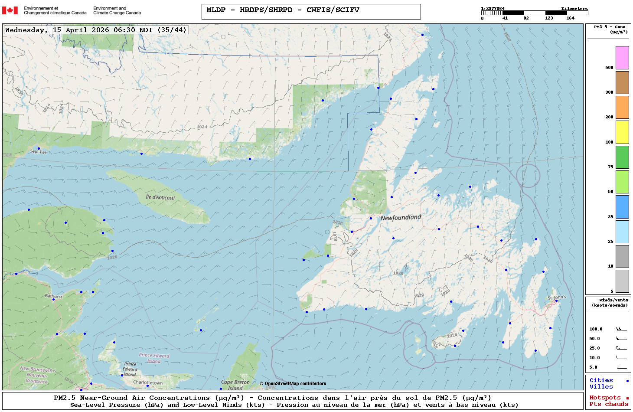
Task: Select the yellow PM2.5 legend swatch
Action: pyautogui.click(x=622, y=132)
